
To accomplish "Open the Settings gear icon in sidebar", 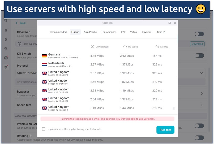I will tap(6, 67).
